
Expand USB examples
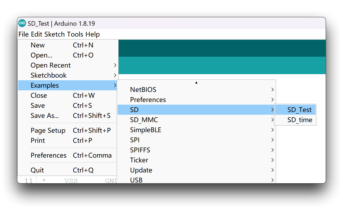196,180
